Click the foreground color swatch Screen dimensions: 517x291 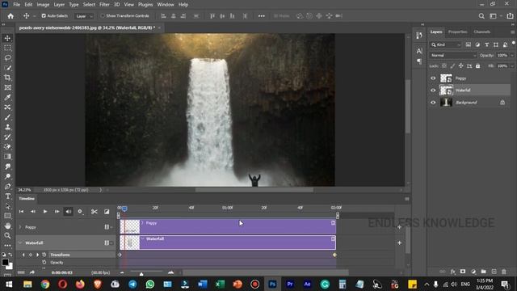(x=5, y=262)
